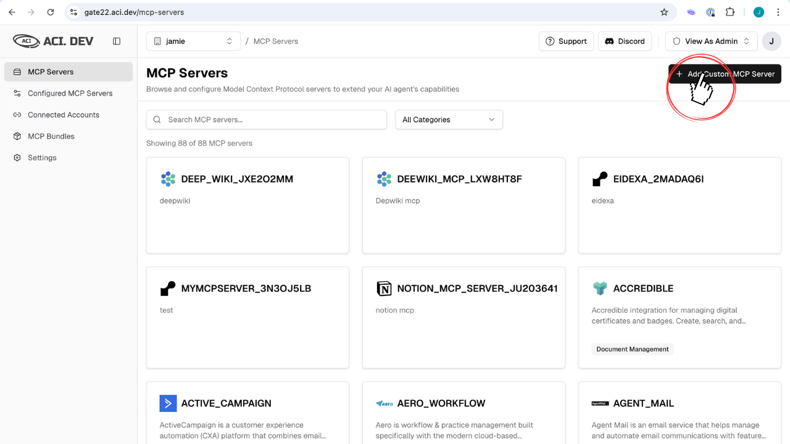Open the Settings sidebar item

tap(42, 158)
